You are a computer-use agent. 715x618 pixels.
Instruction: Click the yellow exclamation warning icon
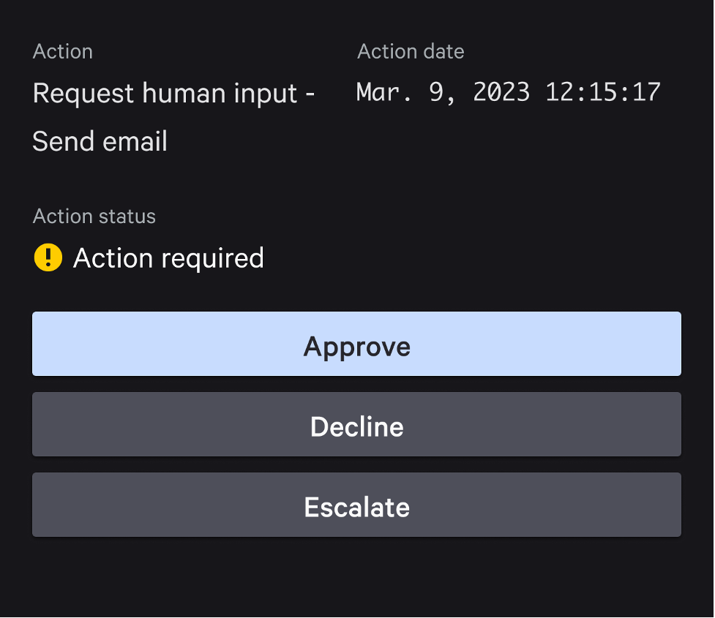[48, 257]
